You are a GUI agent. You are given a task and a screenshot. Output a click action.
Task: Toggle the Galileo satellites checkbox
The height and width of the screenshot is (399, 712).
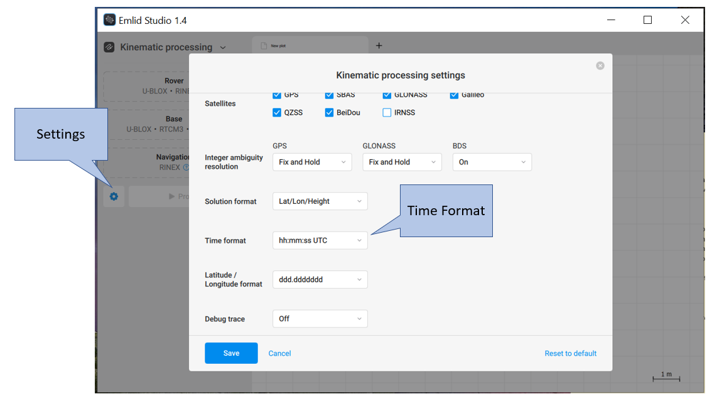[454, 94]
